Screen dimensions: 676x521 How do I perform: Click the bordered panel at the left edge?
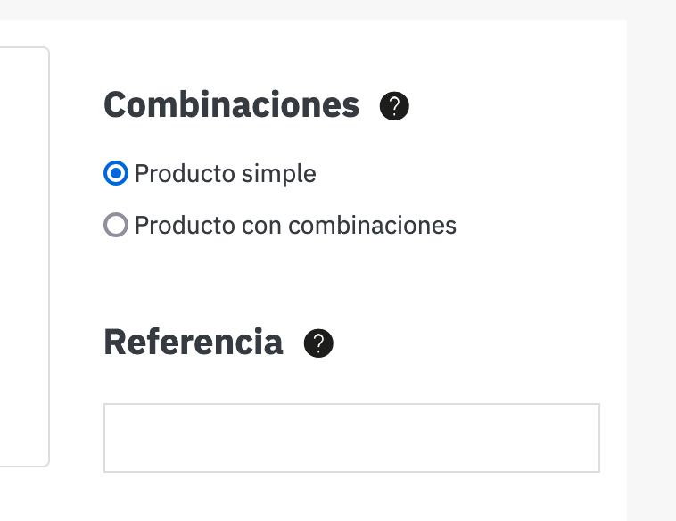(23, 257)
